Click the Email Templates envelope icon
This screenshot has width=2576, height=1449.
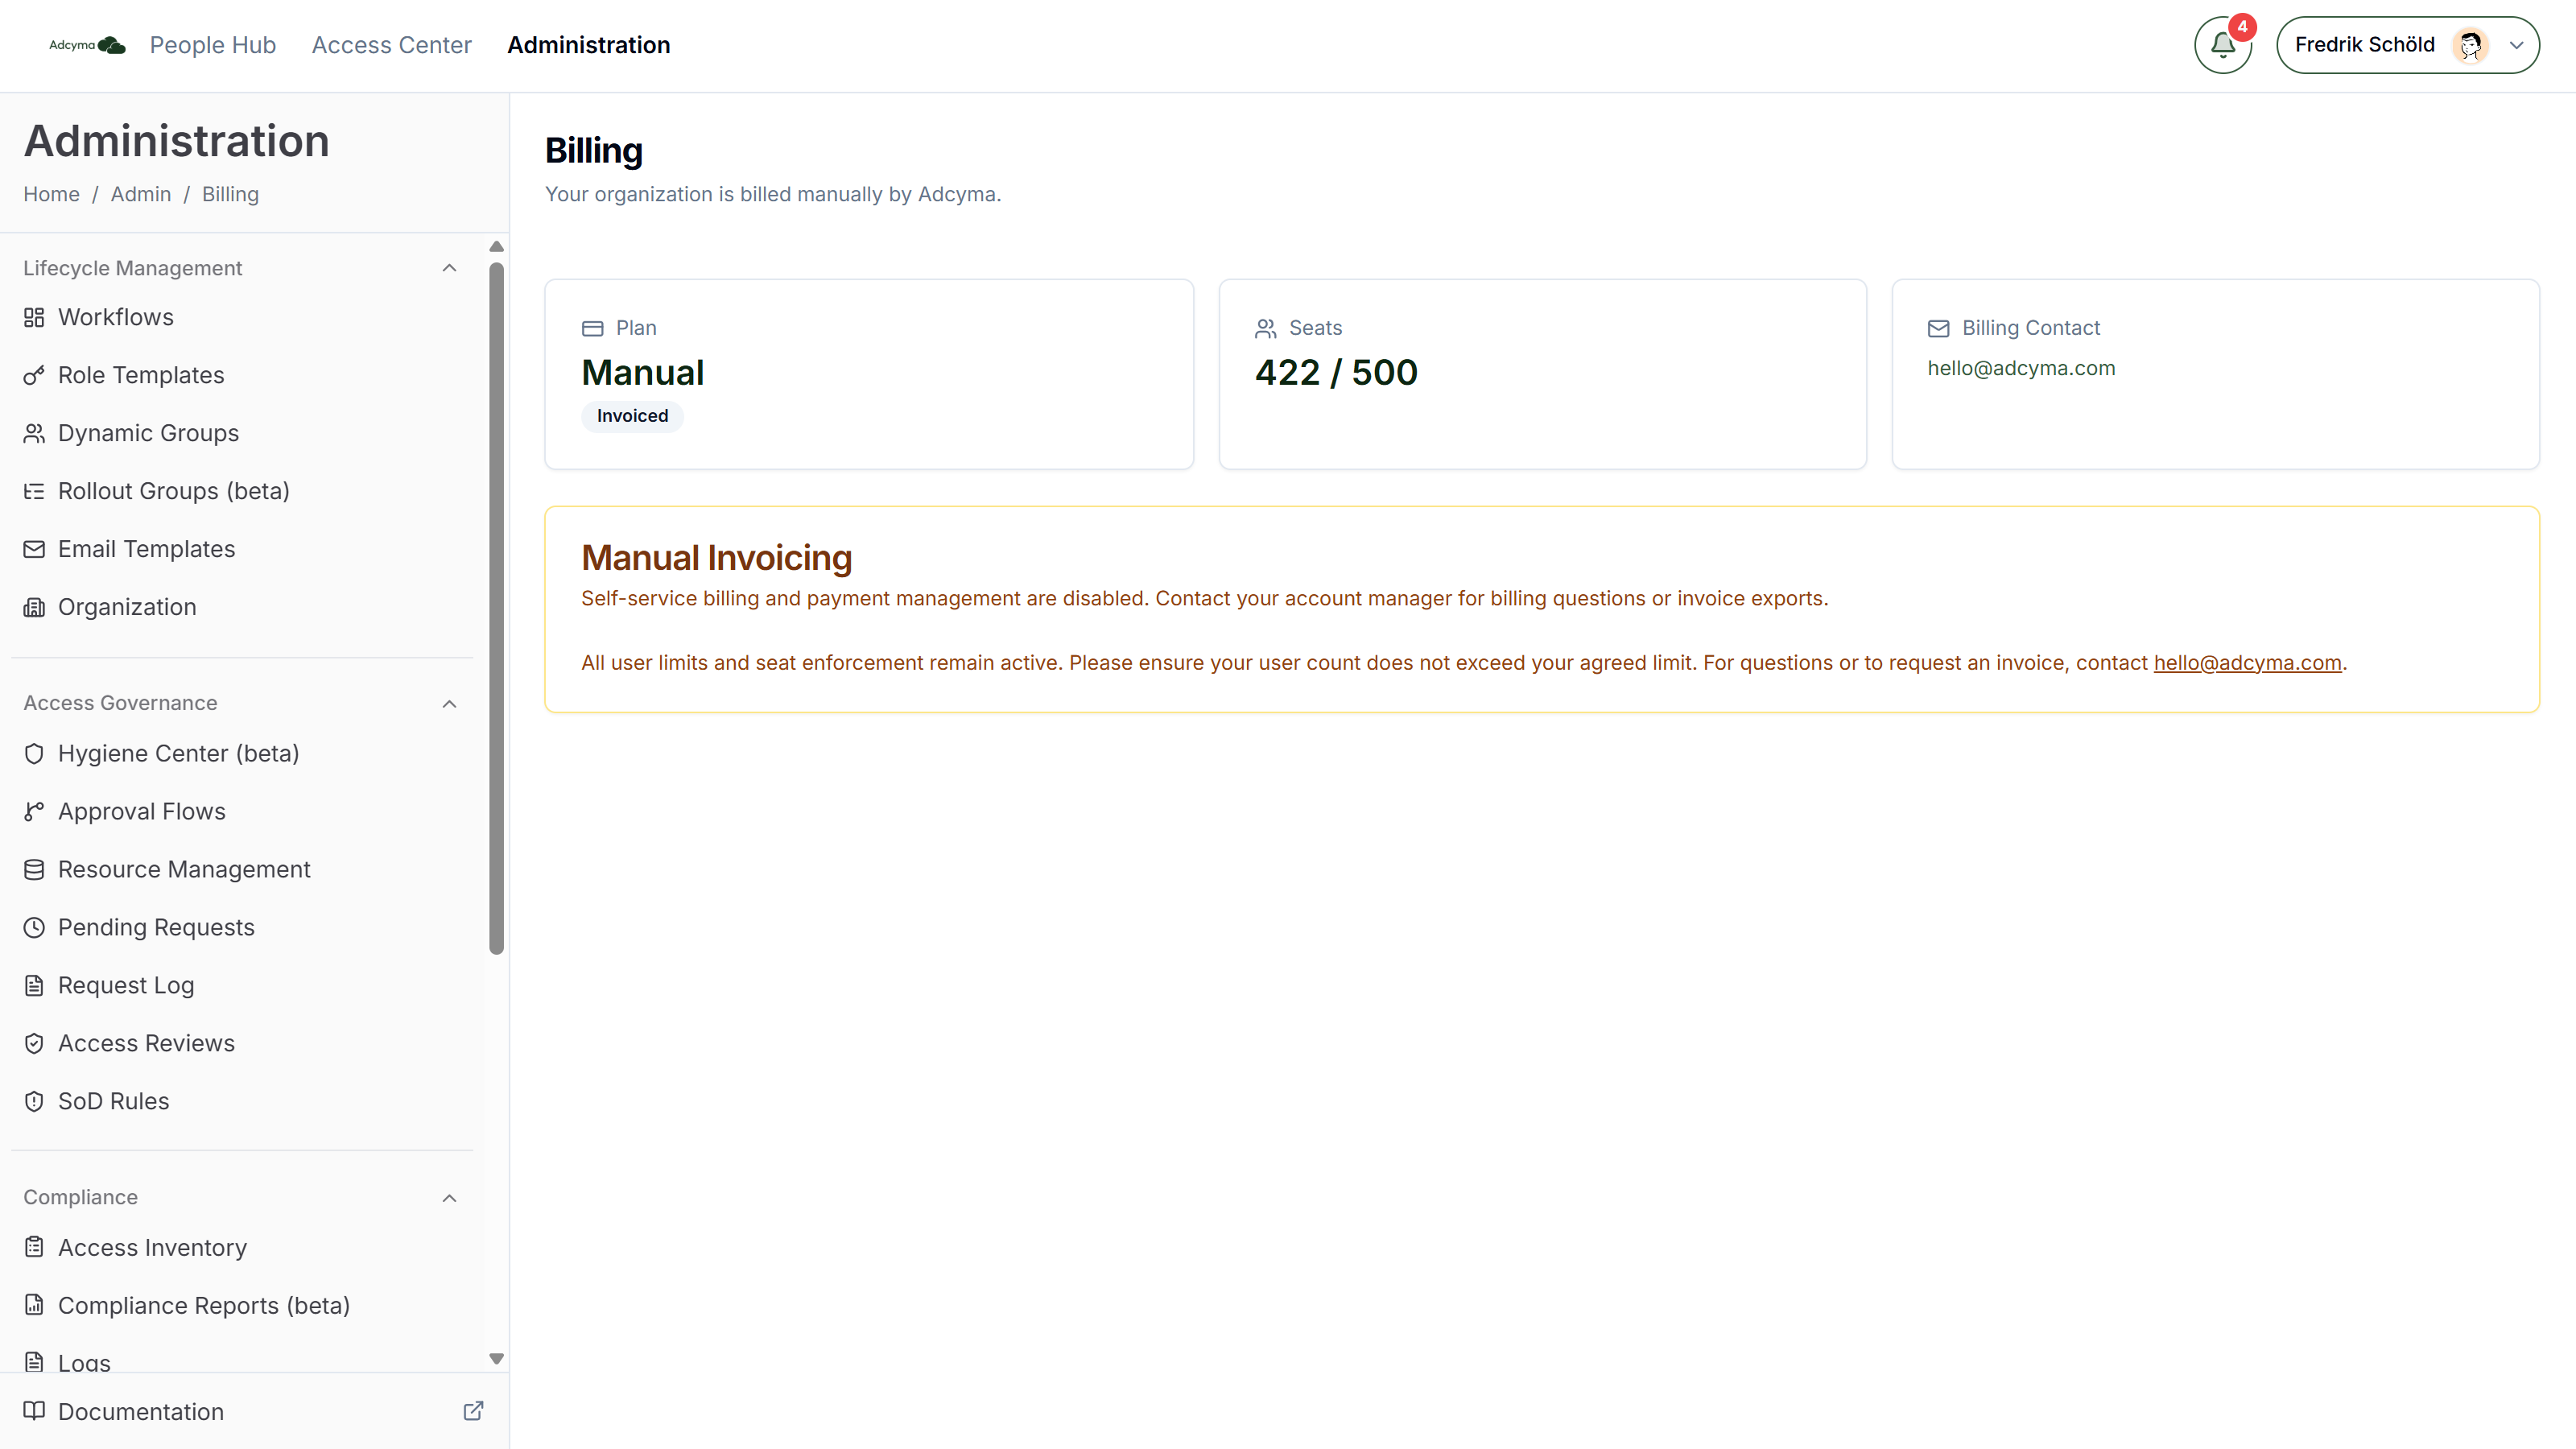tap(34, 550)
